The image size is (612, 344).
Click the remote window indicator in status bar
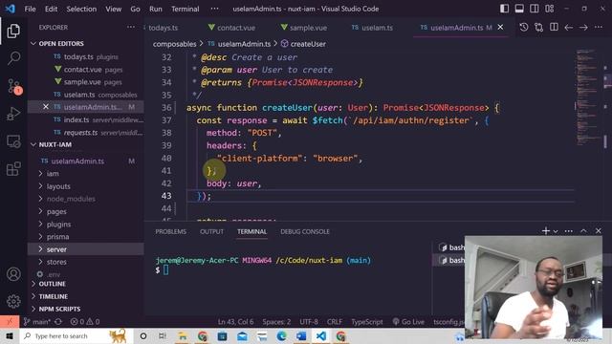(x=10, y=321)
